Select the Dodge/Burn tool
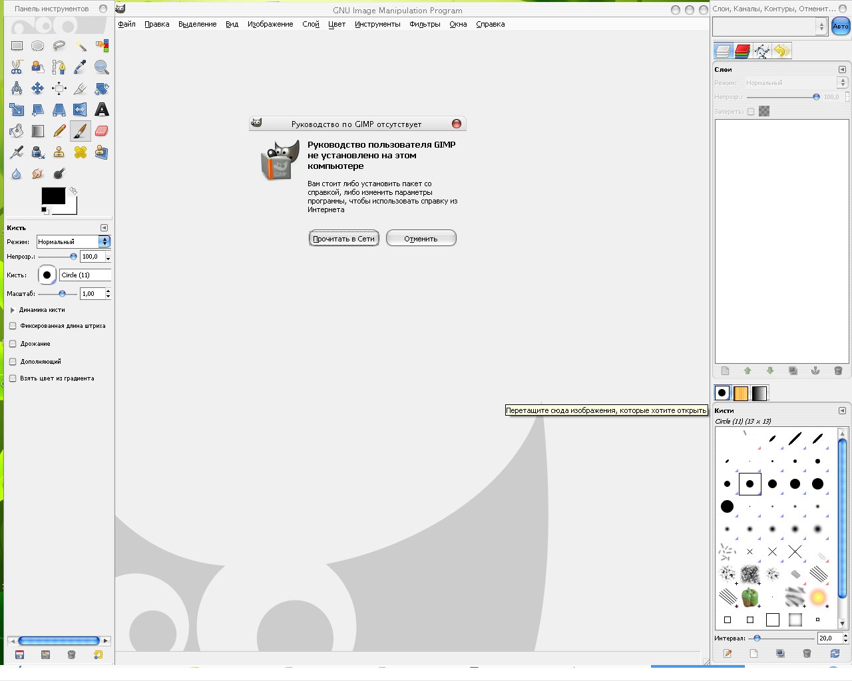Screen dimensions: 852x681 tap(59, 174)
